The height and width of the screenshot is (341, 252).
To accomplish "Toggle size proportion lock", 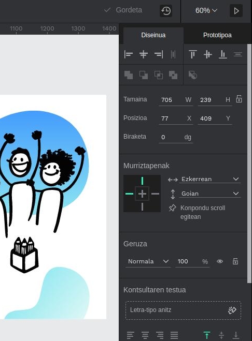I will [x=239, y=99].
